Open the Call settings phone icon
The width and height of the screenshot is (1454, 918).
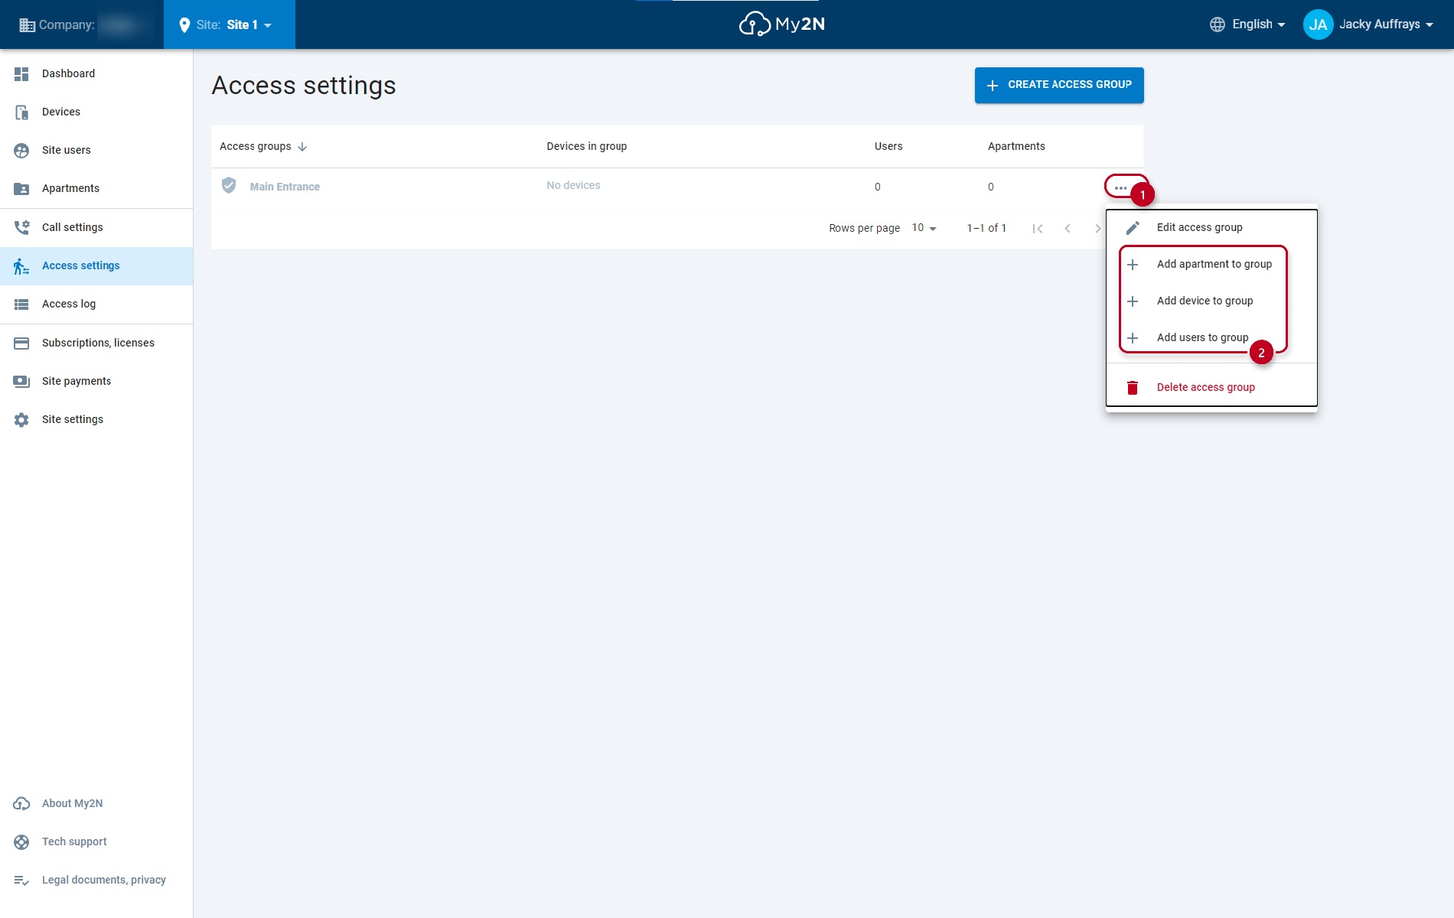(21, 228)
